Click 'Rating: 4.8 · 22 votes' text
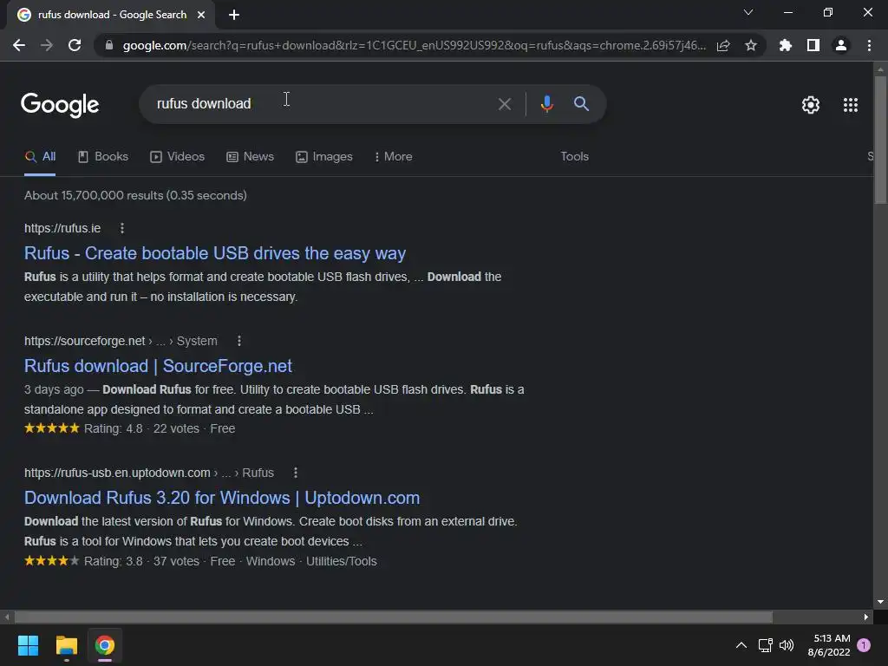Viewport: 888px width, 666px height. pyautogui.click(x=141, y=428)
